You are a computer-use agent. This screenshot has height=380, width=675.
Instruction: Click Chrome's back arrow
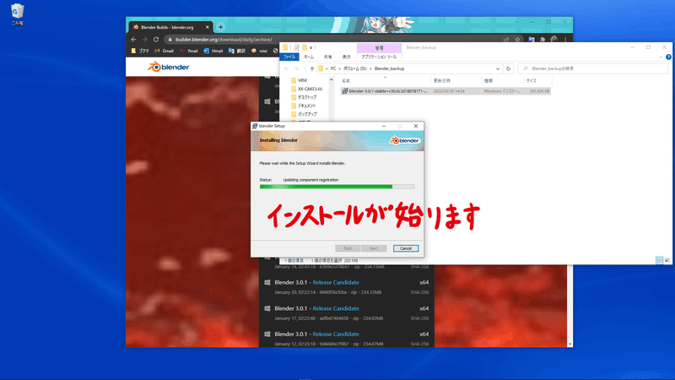click(133, 39)
